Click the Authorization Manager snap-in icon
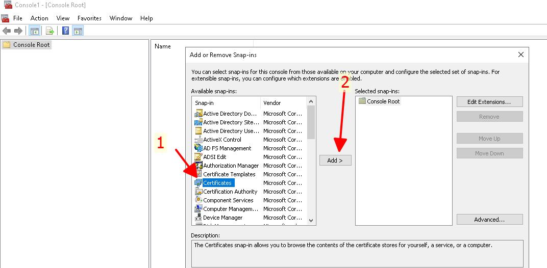This screenshot has height=268, width=547. (x=198, y=166)
